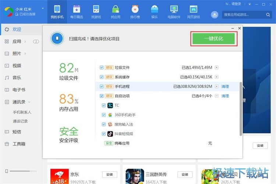Open the 我的手机 tab
The height and width of the screenshot is (184, 276).
[x=57, y=12]
